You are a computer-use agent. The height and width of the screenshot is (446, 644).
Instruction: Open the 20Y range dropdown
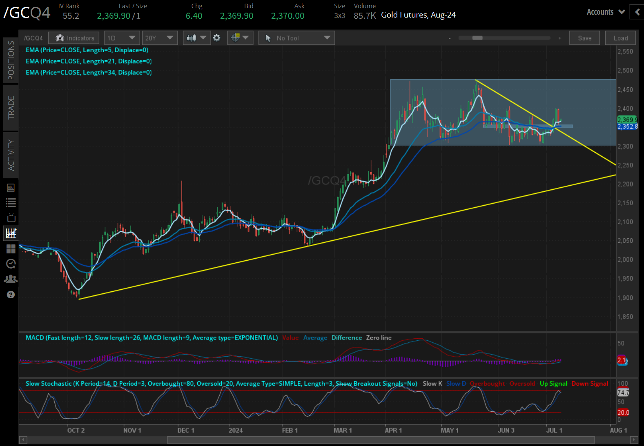159,38
